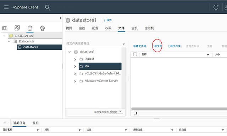Click the 新建文件夹 new folder link
Image resolution: width=227 pixels, height=136 pixels.
tap(140, 46)
